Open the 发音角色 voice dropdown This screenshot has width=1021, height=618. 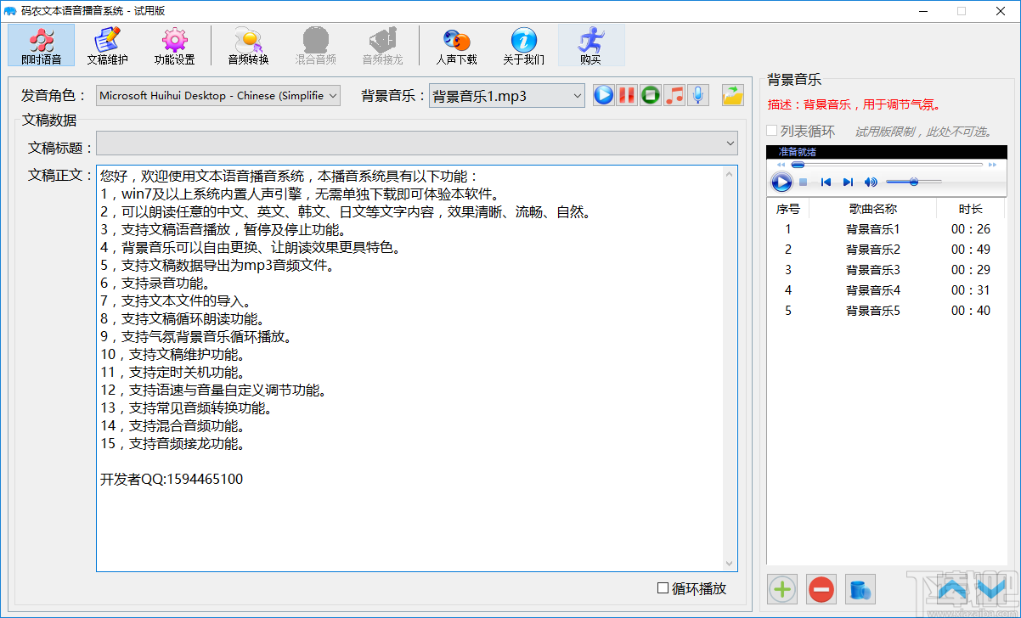[331, 95]
